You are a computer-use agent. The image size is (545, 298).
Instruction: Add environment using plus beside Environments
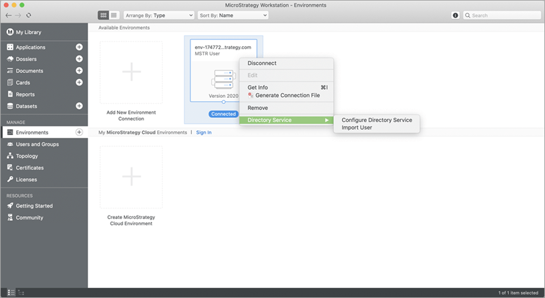click(79, 133)
